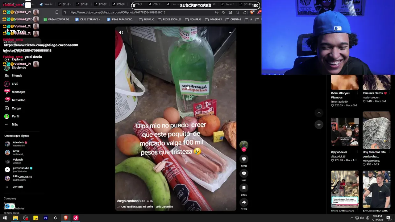Open Perfil page in sidebar

pyautogui.click(x=12, y=116)
